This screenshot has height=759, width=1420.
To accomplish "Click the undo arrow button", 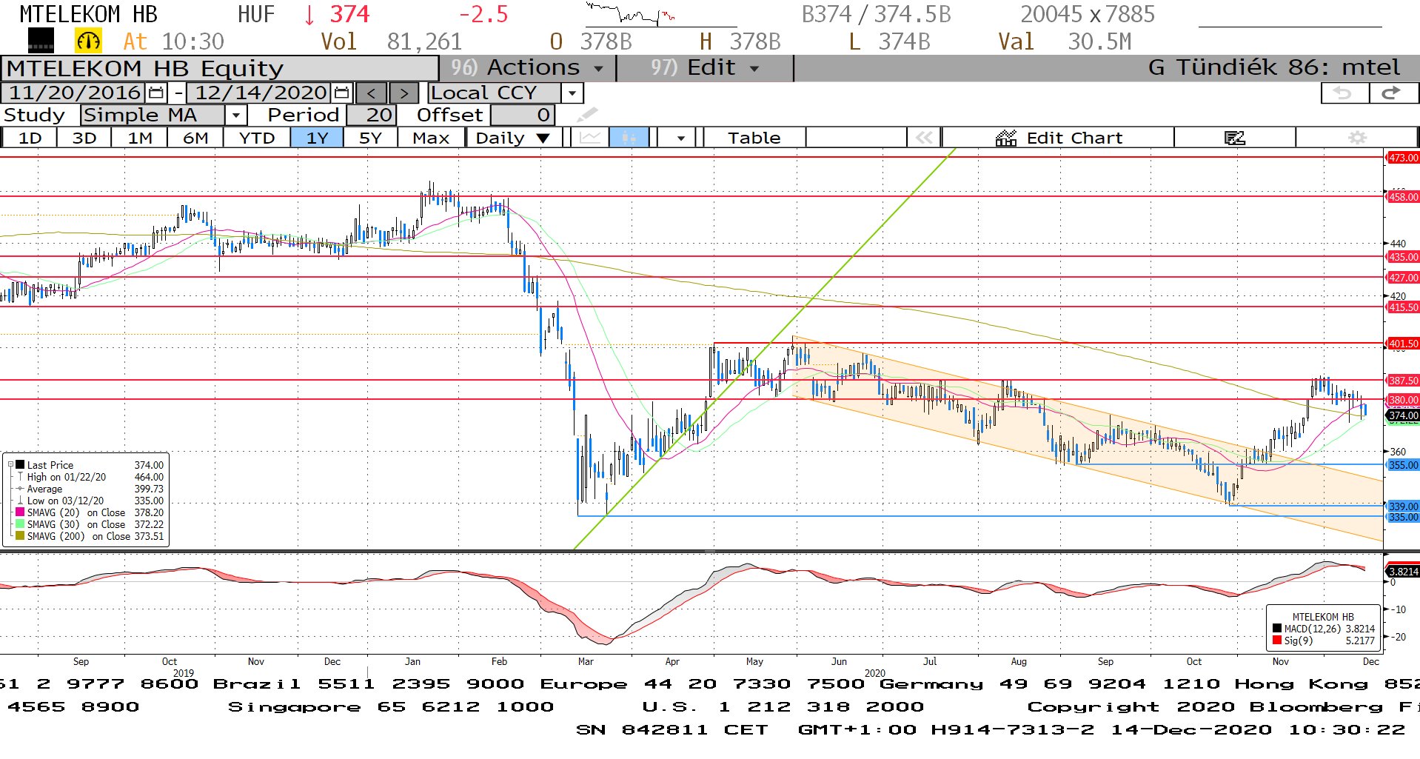I will click(x=1344, y=93).
